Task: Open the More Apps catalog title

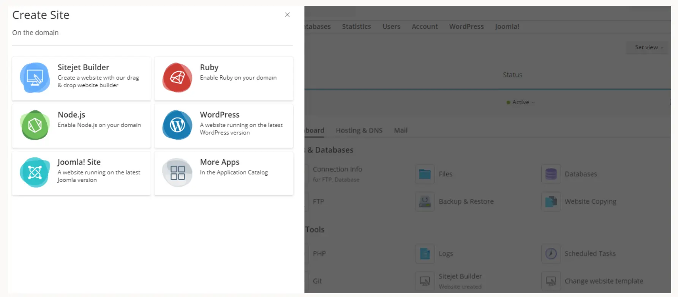Action: 220,162
